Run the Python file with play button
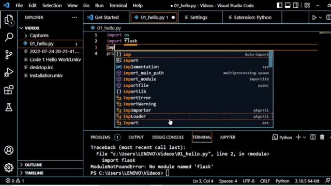Image resolution: width=331 pixels, height=186 pixels. tap(314, 18)
